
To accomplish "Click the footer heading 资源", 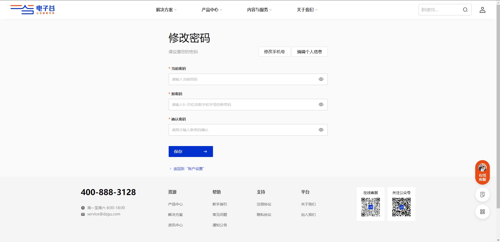I will 172,192.
